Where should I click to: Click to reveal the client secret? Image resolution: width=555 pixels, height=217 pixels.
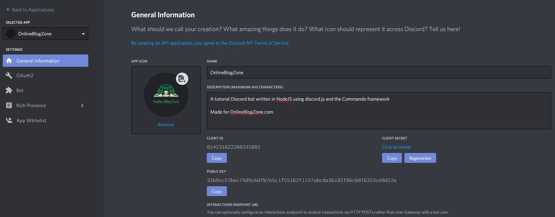coord(396,147)
